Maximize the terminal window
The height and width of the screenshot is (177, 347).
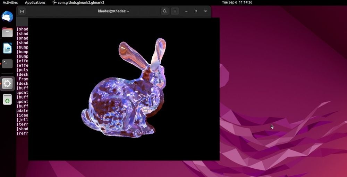click(196, 11)
